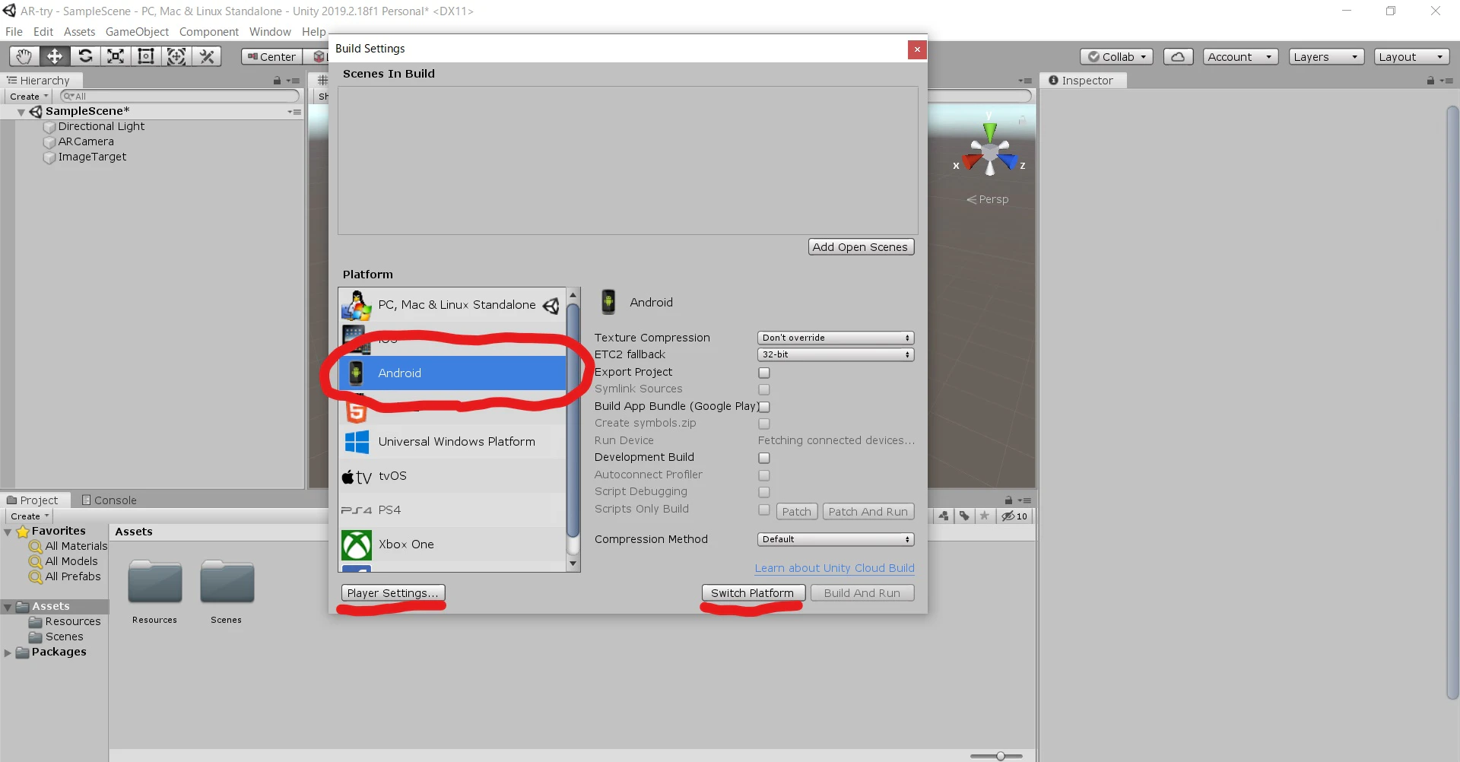The width and height of the screenshot is (1460, 762).
Task: Open the ETC2 fallback dropdown
Action: 836,354
